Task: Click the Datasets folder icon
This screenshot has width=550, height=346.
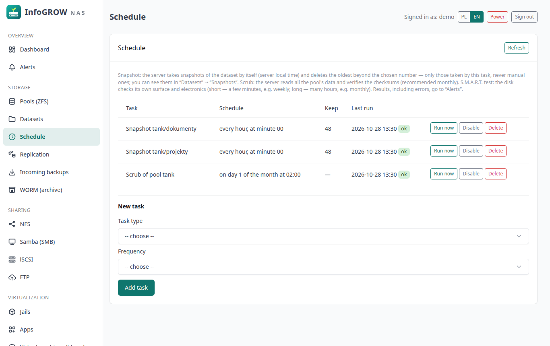Action: tap(12, 119)
